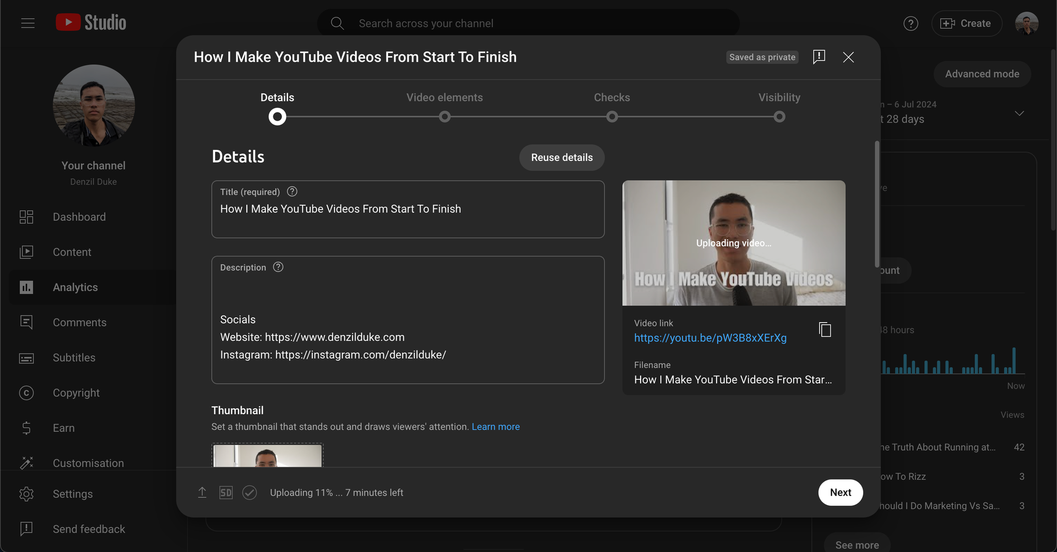Click 'The Truth About Running at...' video row

(951, 447)
